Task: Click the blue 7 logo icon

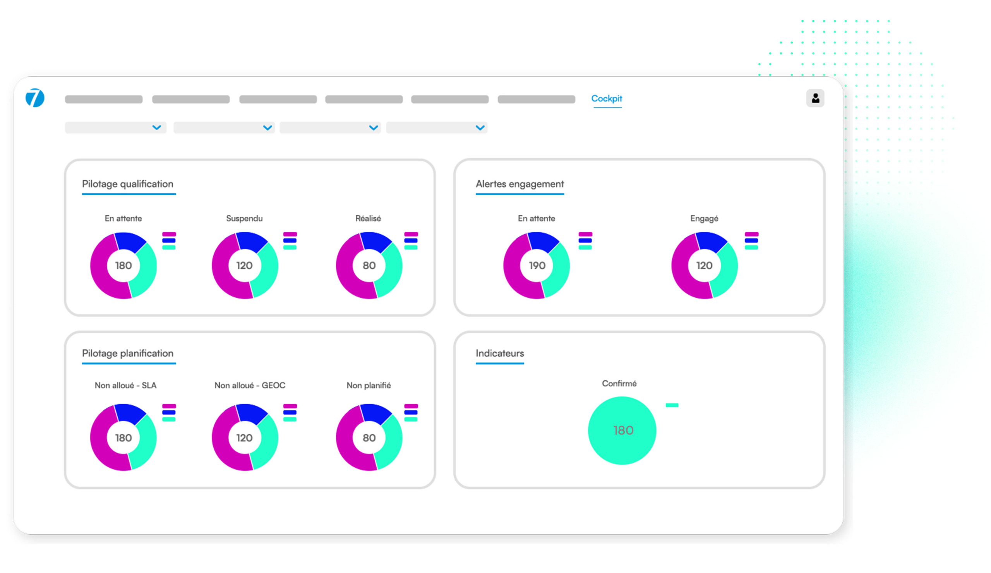Action: point(35,98)
